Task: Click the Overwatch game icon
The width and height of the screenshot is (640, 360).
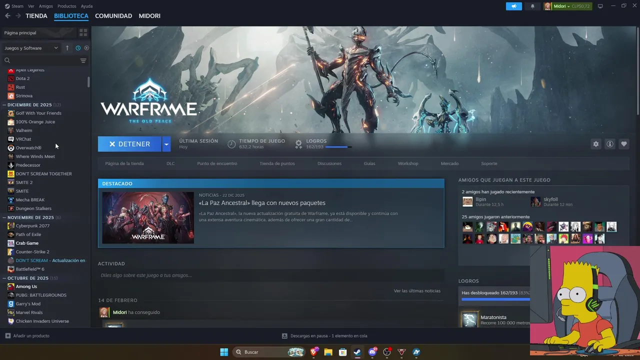Action: (11, 147)
